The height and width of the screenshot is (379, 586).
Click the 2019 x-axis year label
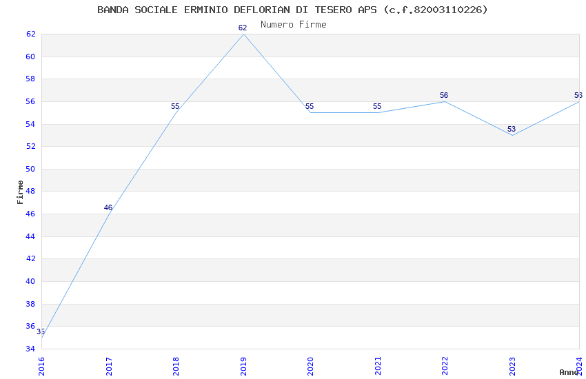point(243,366)
